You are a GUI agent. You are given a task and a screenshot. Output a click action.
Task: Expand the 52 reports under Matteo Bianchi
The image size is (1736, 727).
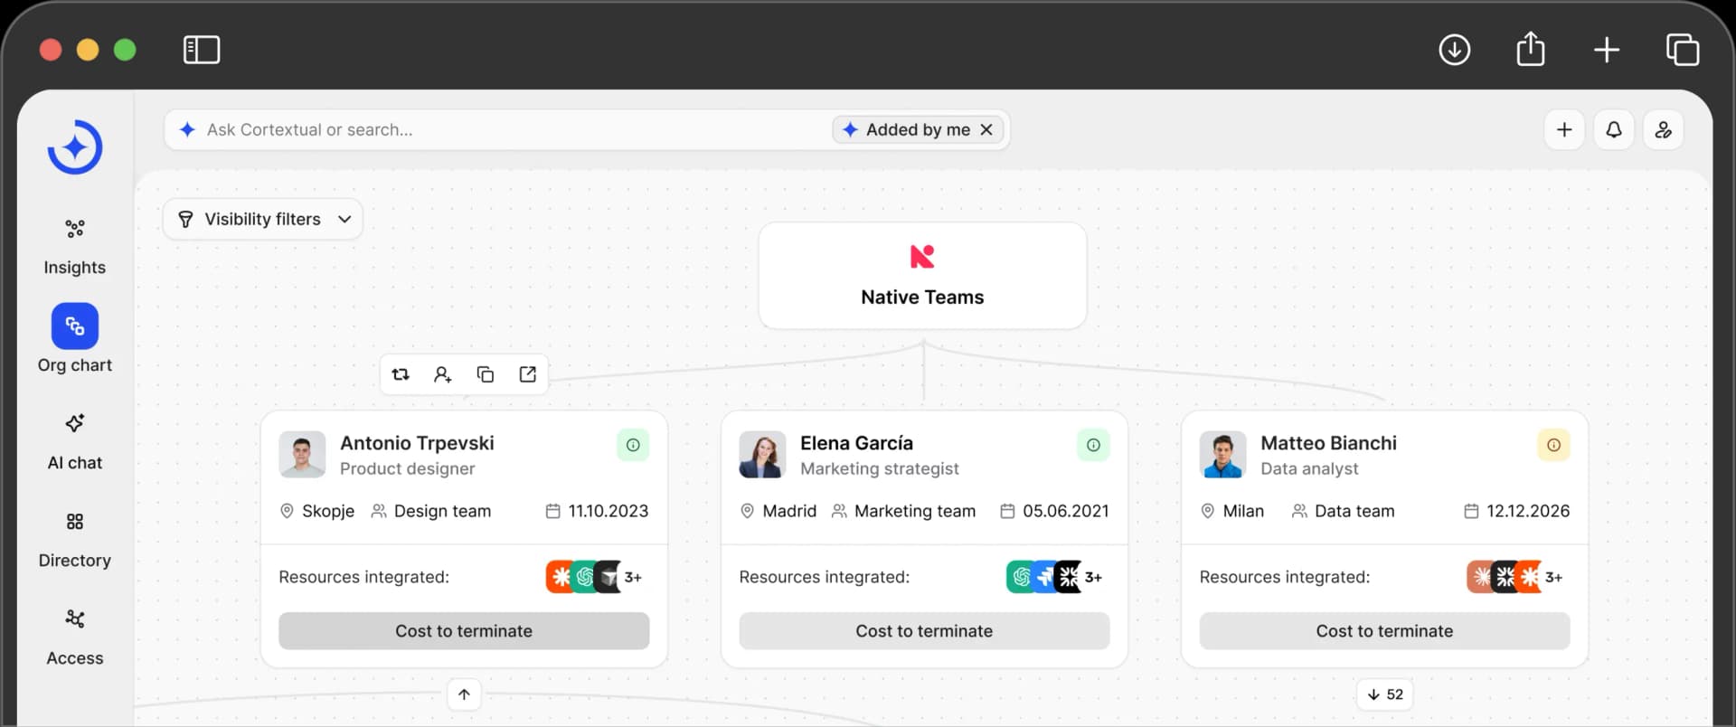tap(1385, 694)
